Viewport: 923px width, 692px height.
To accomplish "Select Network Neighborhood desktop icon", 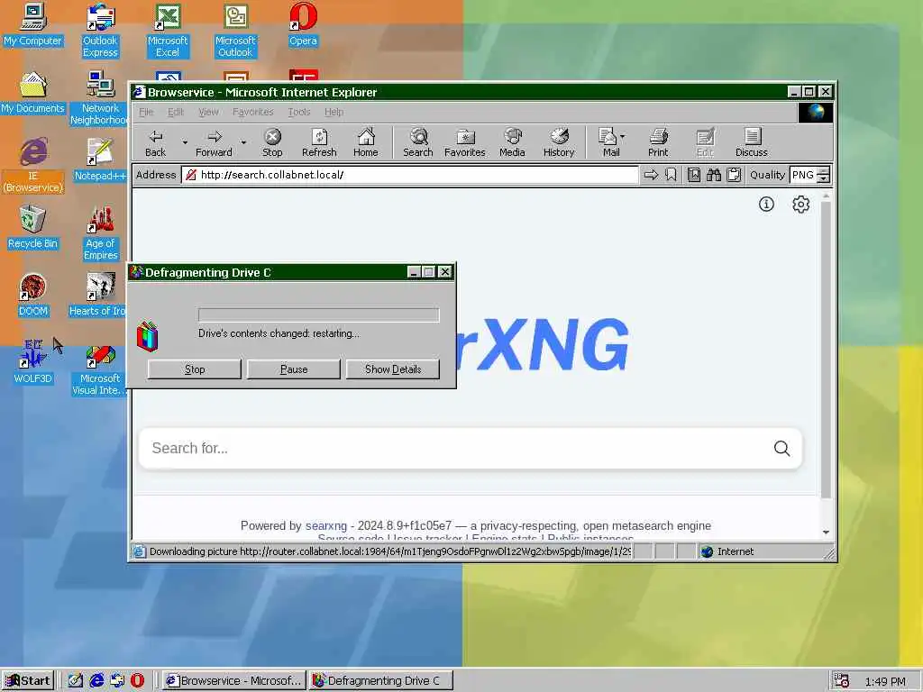I will [x=99, y=98].
